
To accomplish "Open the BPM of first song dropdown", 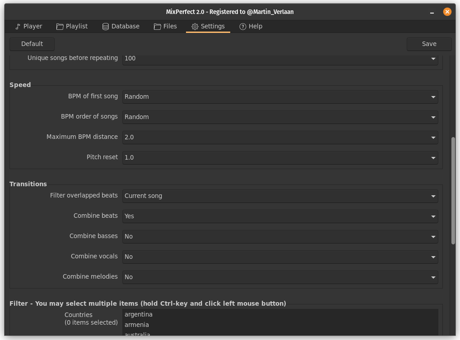I will click(280, 96).
